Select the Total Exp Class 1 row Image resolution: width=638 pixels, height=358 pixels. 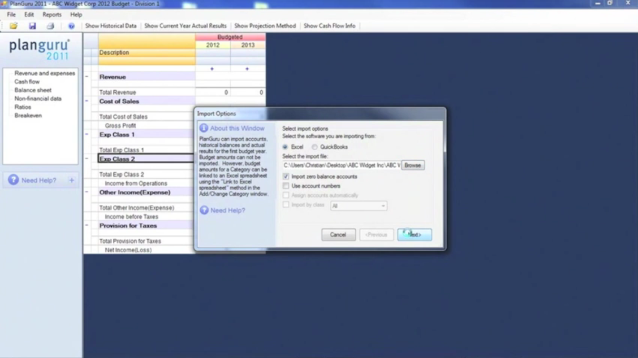[x=122, y=150]
